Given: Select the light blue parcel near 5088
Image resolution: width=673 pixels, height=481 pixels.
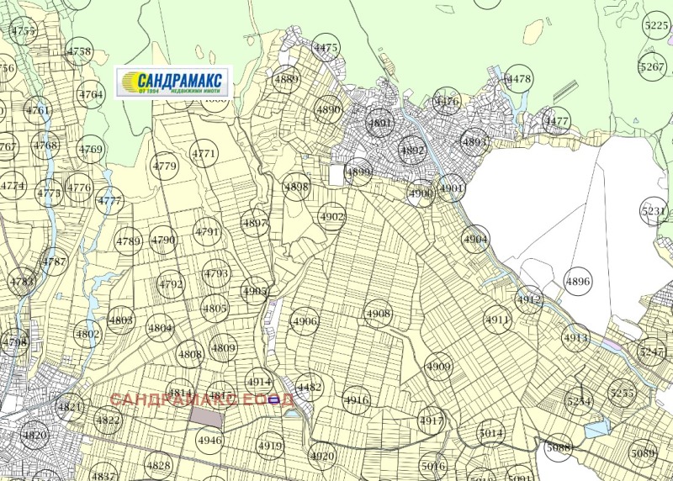Looking at the screenshot, I should point(596,429).
